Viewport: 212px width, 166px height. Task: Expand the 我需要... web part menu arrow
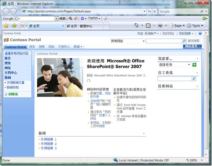coord(197,59)
